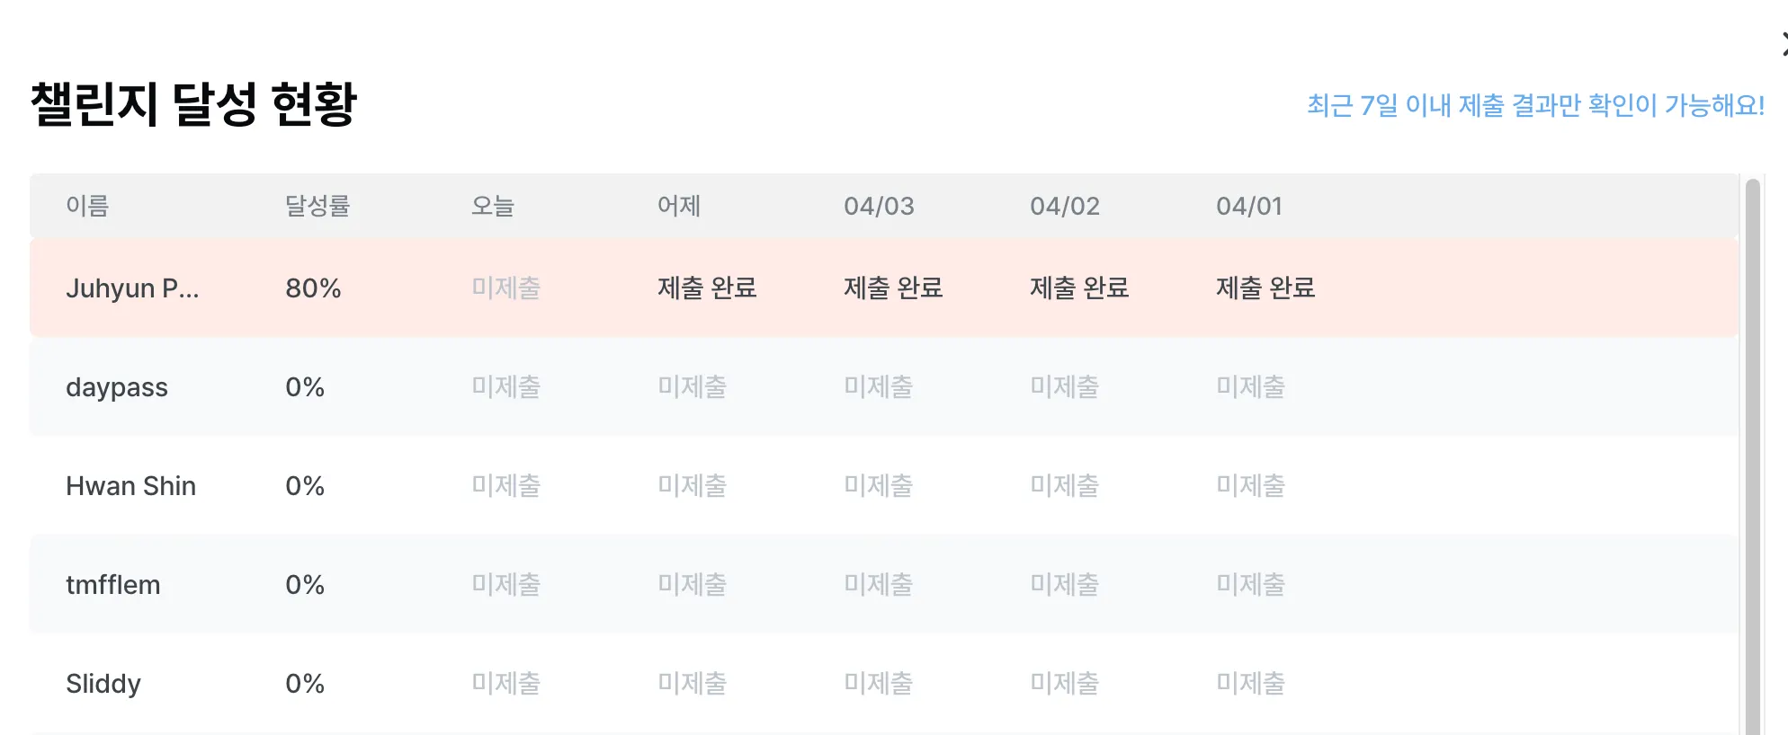Click the 04/01 column header
The width and height of the screenshot is (1788, 735).
click(1249, 206)
